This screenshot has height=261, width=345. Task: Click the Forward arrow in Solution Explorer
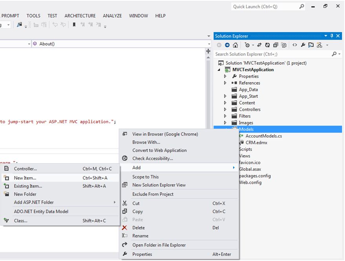click(x=227, y=45)
